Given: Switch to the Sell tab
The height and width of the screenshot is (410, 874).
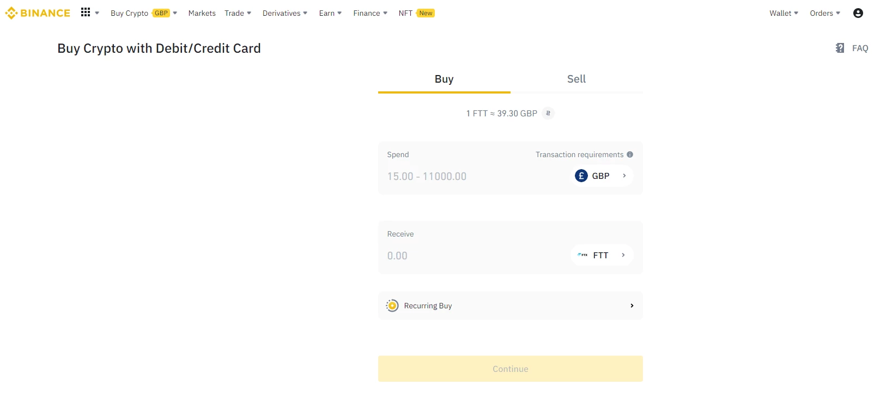Looking at the screenshot, I should coord(576,79).
